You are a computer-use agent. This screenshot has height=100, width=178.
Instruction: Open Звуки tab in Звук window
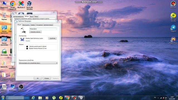click(x=32, y=17)
